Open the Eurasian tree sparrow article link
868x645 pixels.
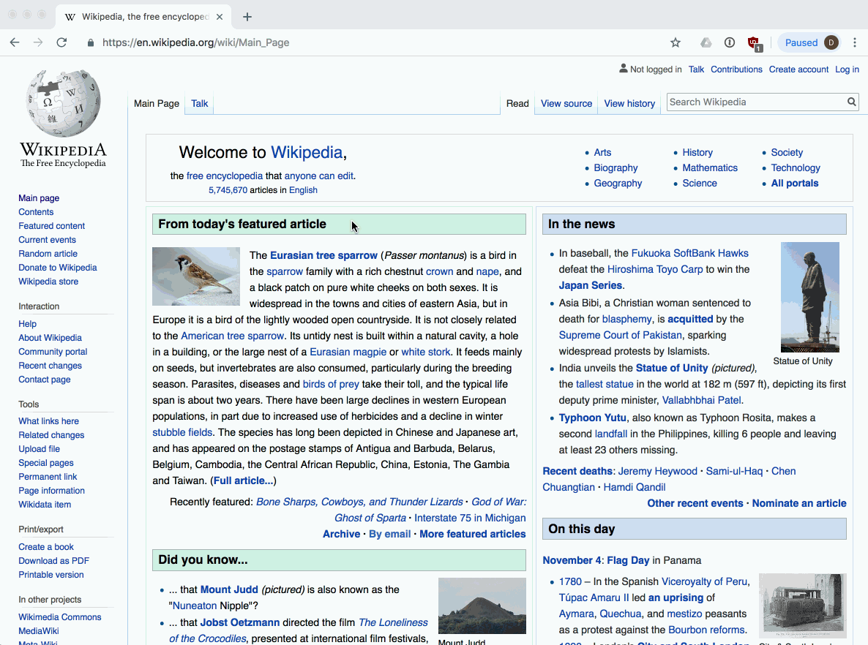323,255
